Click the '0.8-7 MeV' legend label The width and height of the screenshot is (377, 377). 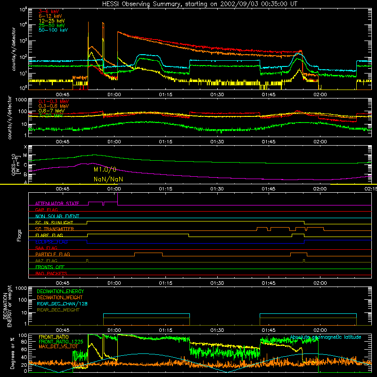click(x=51, y=111)
